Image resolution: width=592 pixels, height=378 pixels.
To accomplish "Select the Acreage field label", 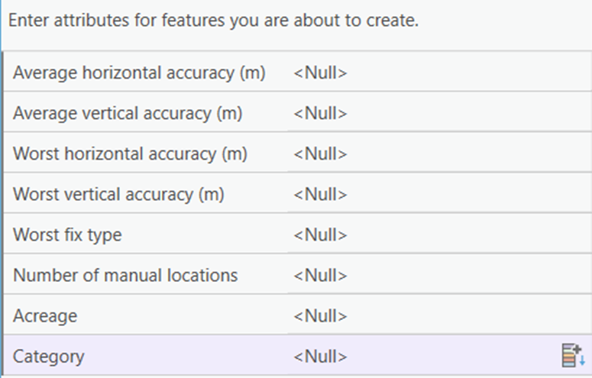I will (45, 315).
